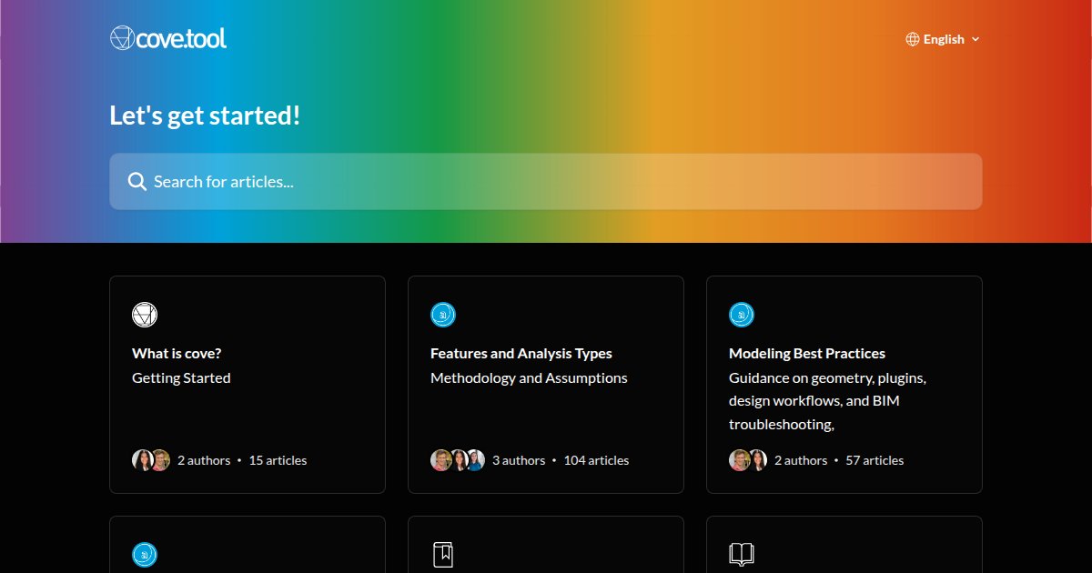Screen dimensions: 1092x573
Task: Click 2 authors text on Modeling Best Practices card
Action: 801,460
